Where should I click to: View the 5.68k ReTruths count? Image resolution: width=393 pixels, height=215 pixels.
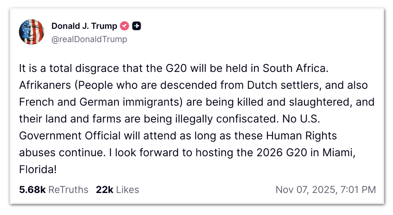tap(32, 190)
